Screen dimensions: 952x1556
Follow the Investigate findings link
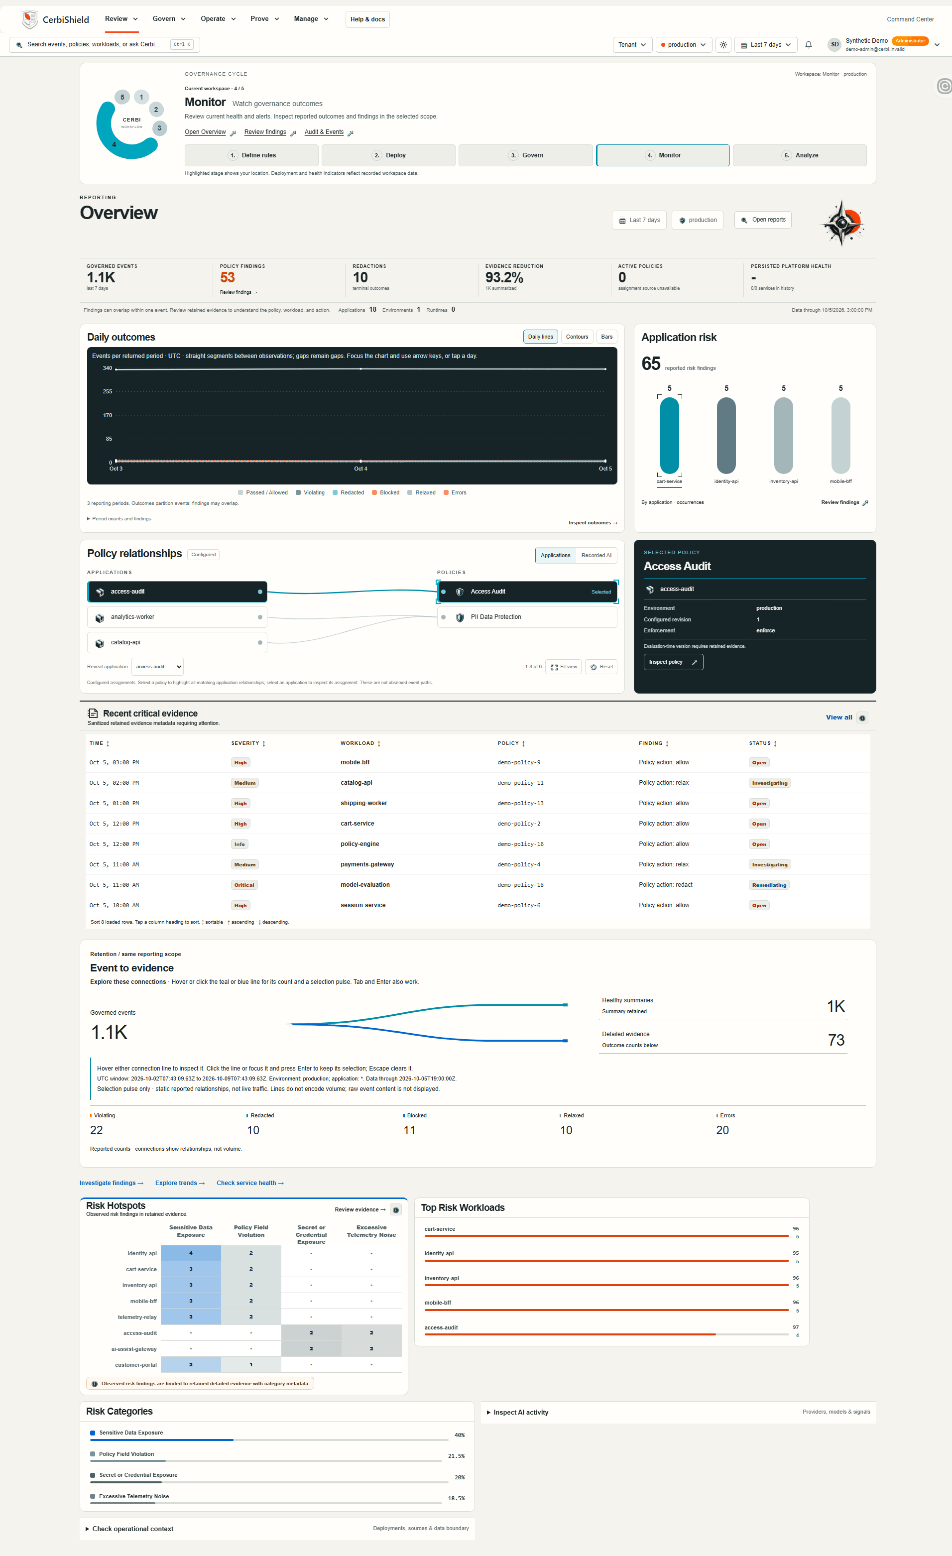pos(111,1183)
